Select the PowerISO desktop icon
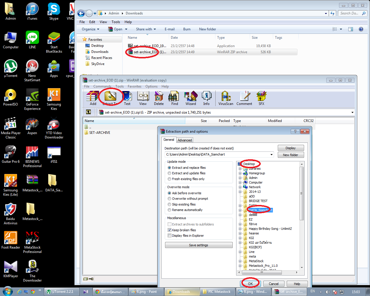Screen dimensions: 370x296 [11, 97]
